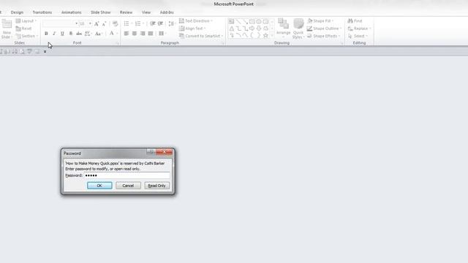Click Read Only in Password dialog
The width and height of the screenshot is (468, 263).
156,186
